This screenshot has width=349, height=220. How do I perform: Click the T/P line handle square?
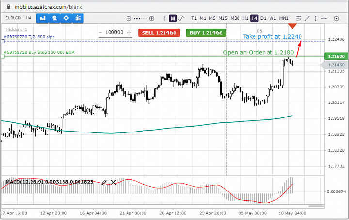coord(3,41)
